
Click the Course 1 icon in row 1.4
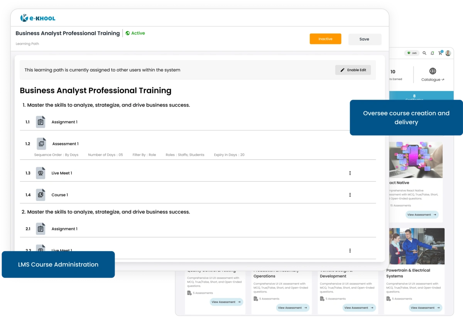click(41, 194)
